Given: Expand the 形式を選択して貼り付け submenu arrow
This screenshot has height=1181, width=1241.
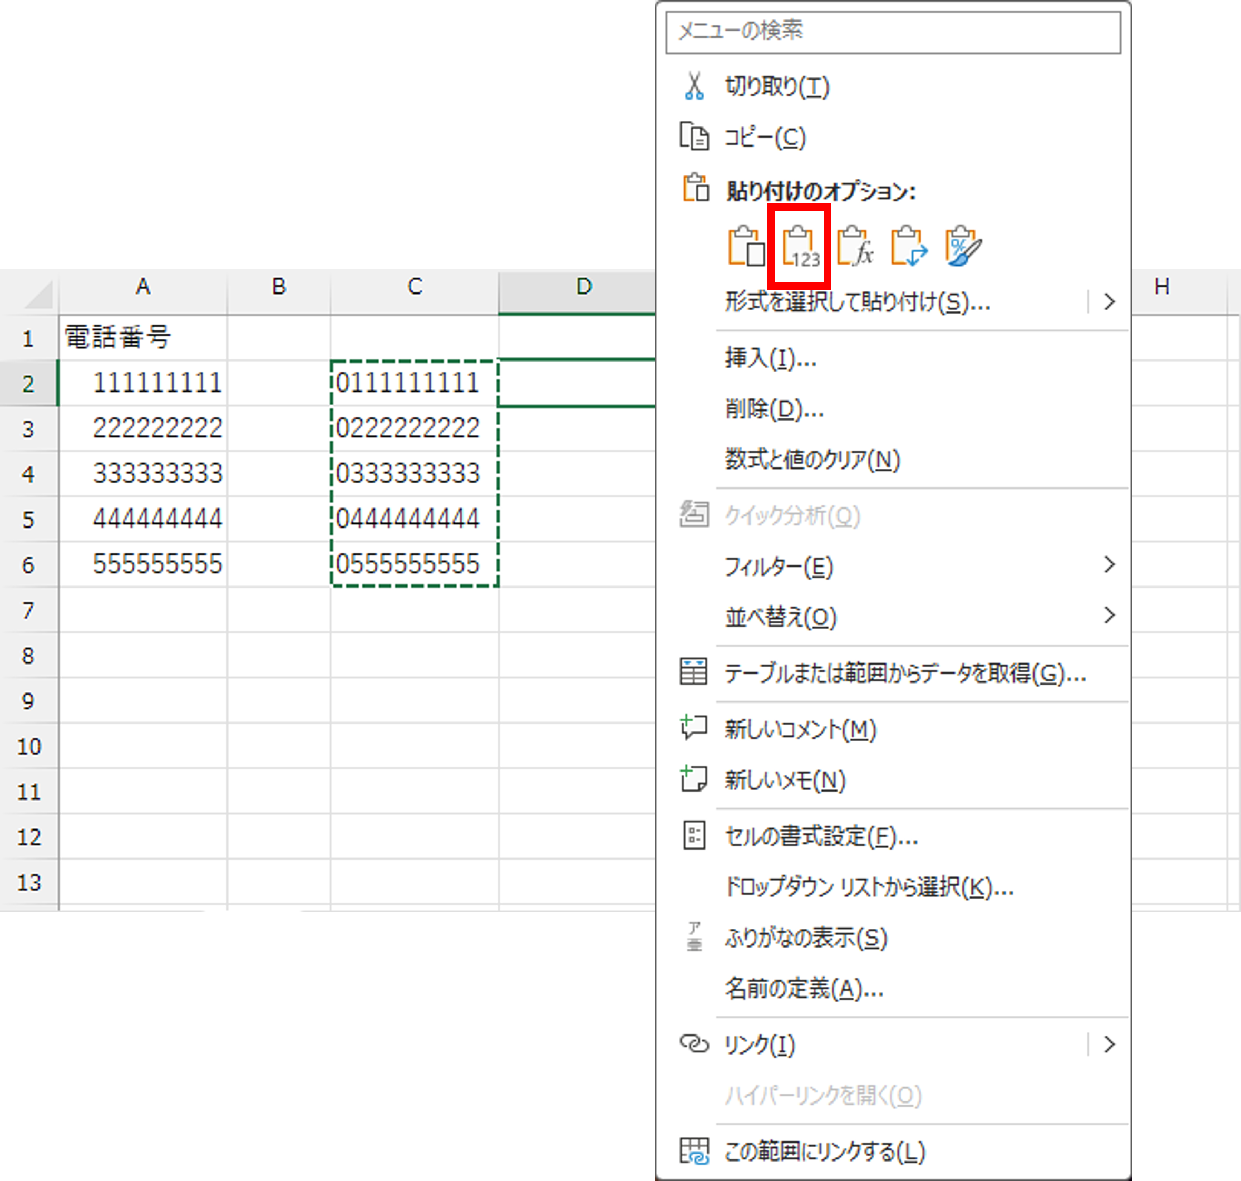Looking at the screenshot, I should point(1109,302).
